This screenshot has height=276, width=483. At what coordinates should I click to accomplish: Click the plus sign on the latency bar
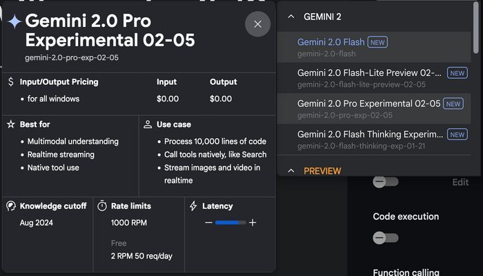[253, 223]
